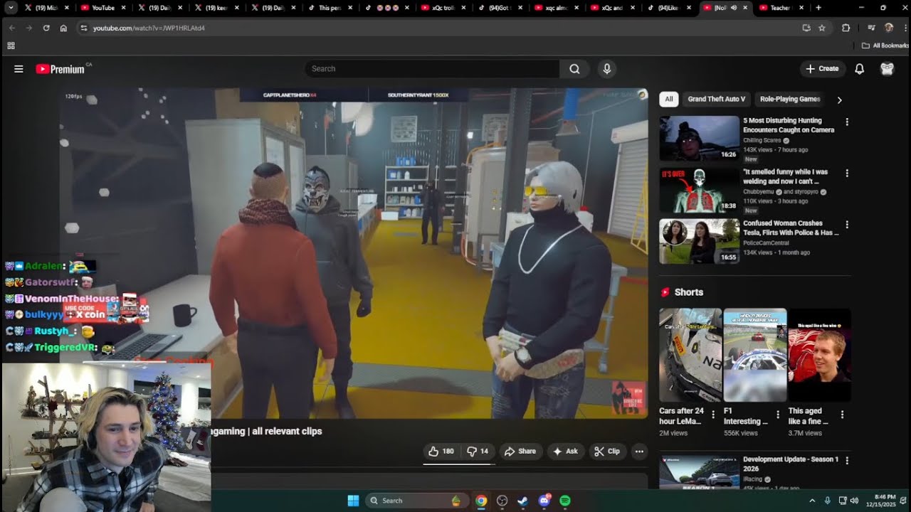
Task: Switch to the Teacher browser tab
Action: pyautogui.click(x=782, y=8)
